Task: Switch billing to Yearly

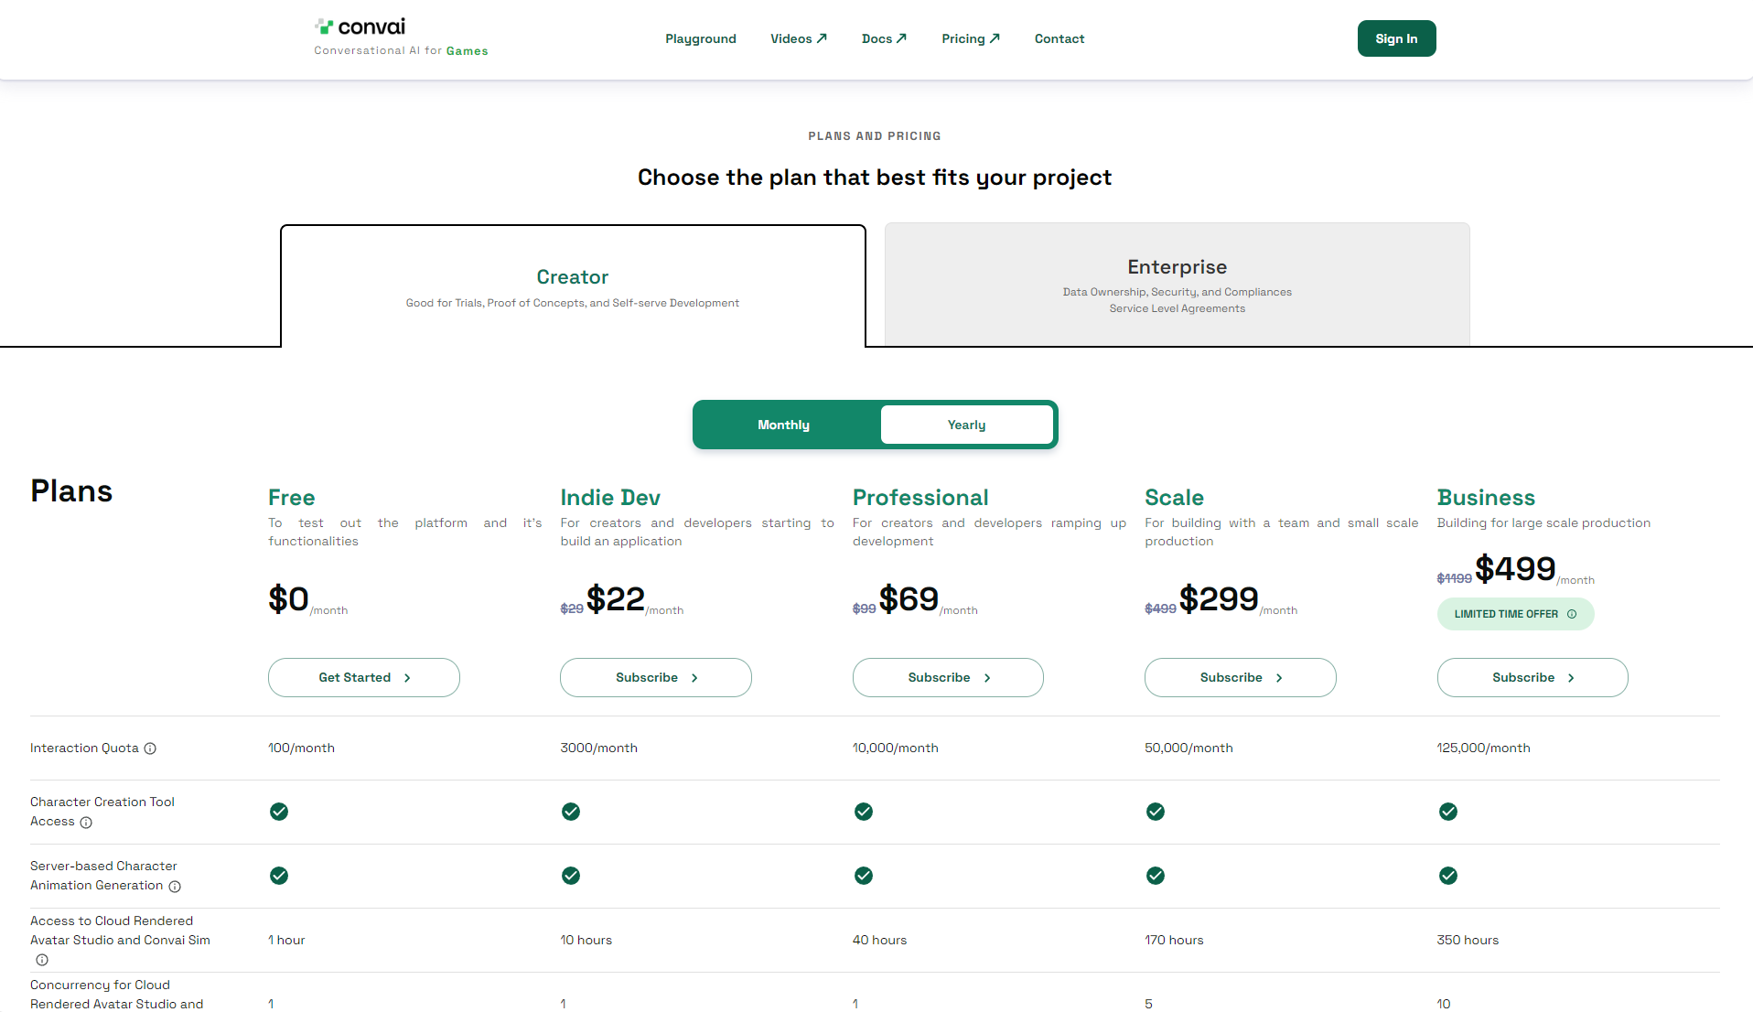Action: coord(966,425)
